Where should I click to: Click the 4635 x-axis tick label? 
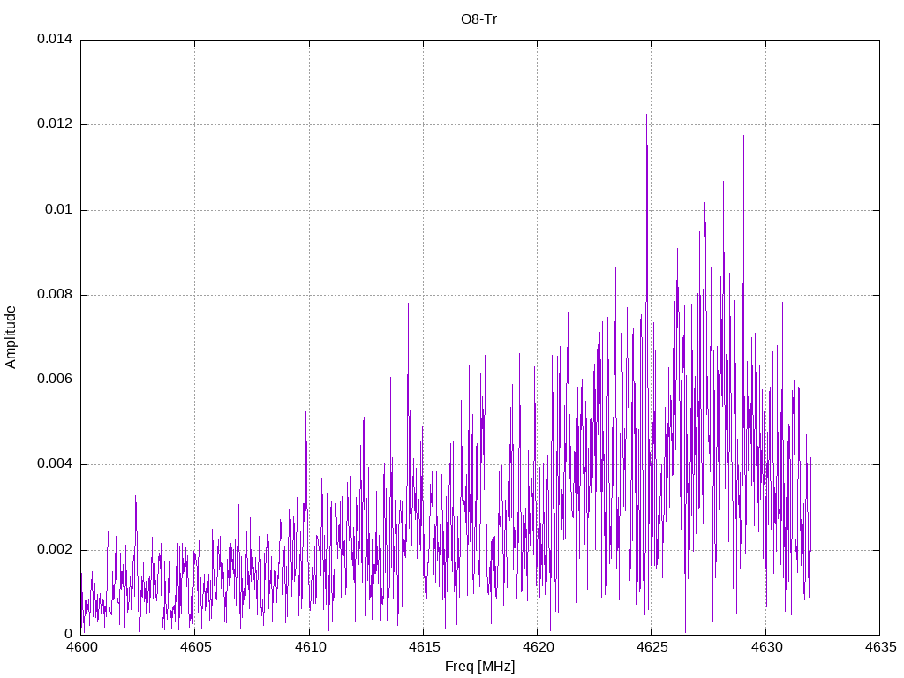click(x=880, y=647)
